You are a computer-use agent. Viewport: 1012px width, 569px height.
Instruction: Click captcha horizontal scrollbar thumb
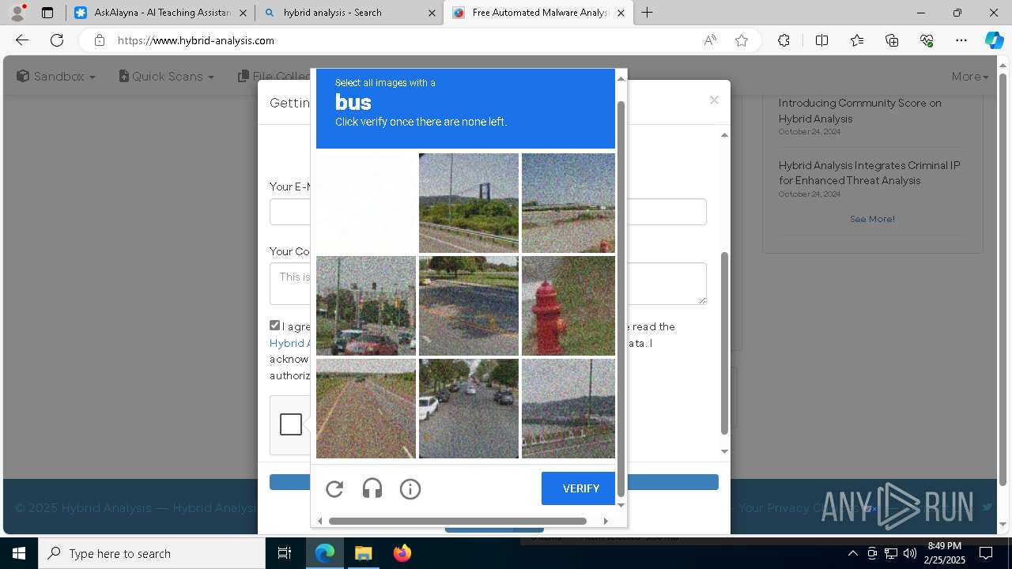point(458,521)
